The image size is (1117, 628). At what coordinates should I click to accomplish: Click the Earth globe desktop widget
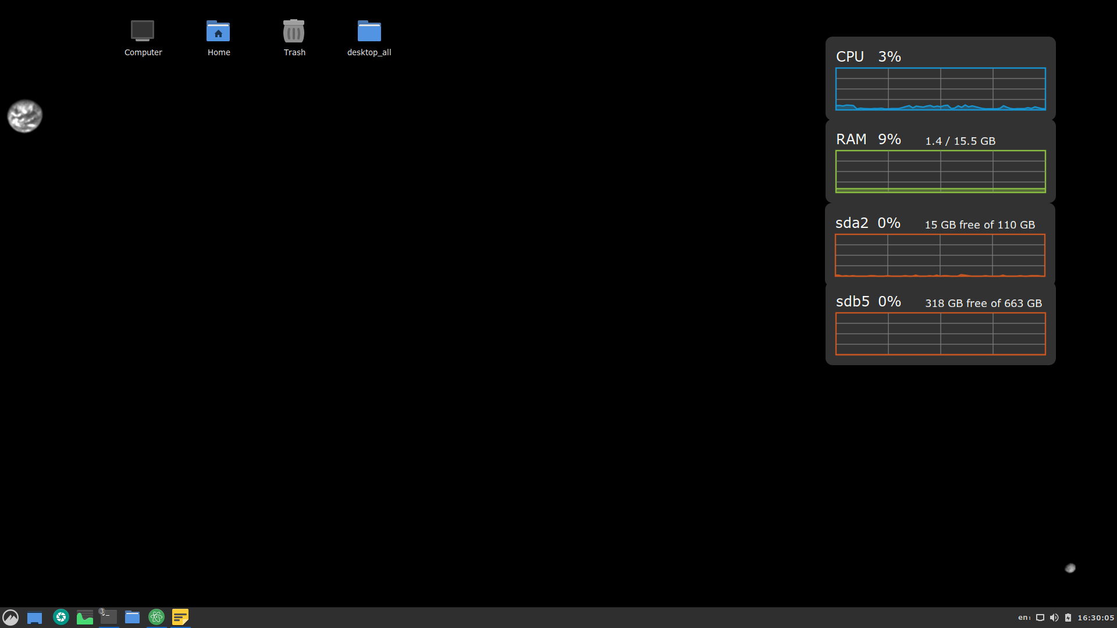coord(24,116)
